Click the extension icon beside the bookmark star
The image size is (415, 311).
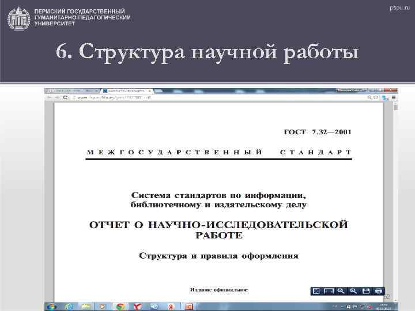[x=385, y=98]
